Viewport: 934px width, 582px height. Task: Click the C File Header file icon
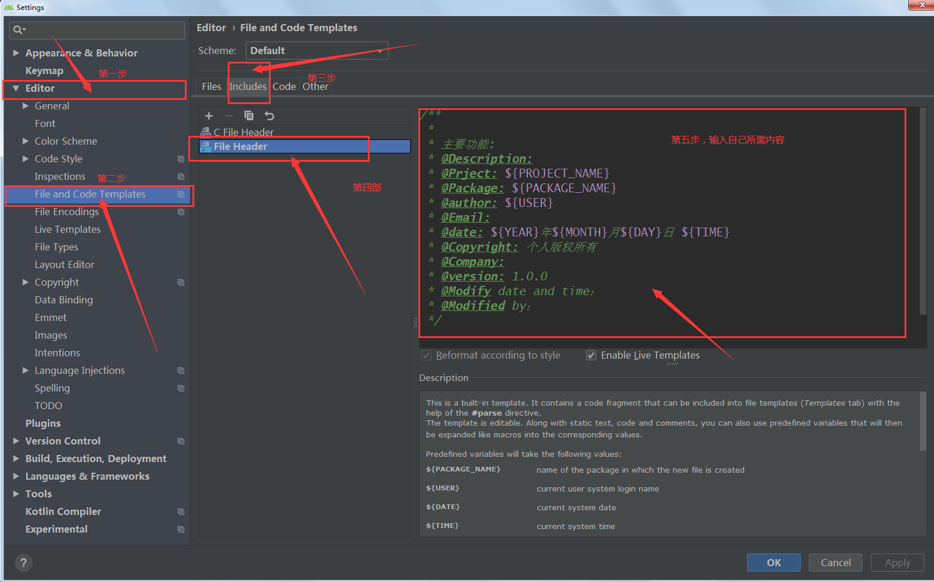(206, 132)
